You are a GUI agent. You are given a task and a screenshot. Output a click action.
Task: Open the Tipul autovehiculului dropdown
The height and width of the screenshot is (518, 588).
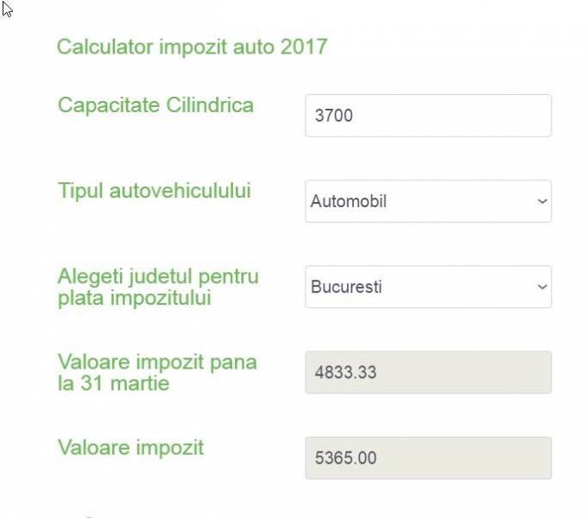coord(427,201)
